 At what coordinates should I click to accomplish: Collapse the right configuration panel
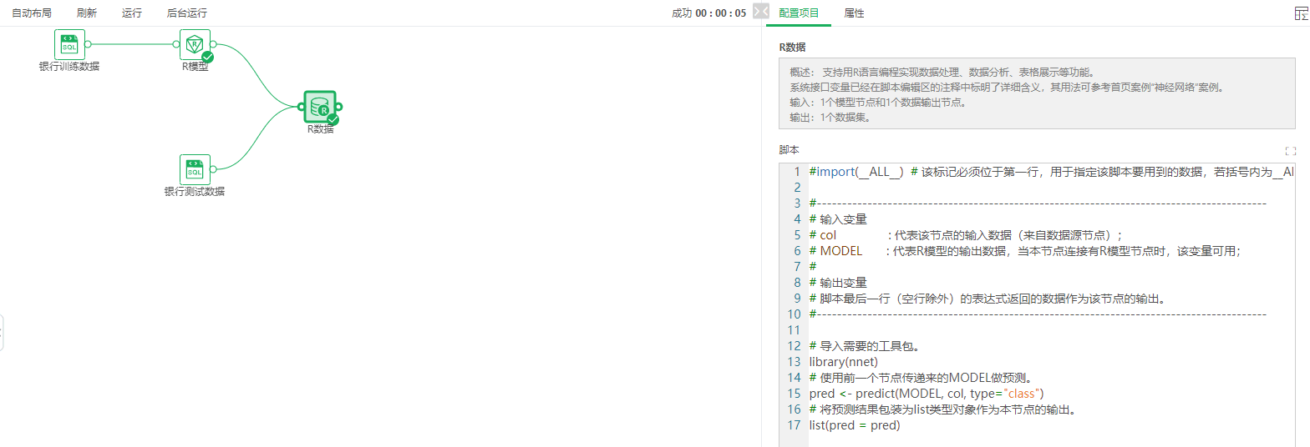pyautogui.click(x=760, y=12)
